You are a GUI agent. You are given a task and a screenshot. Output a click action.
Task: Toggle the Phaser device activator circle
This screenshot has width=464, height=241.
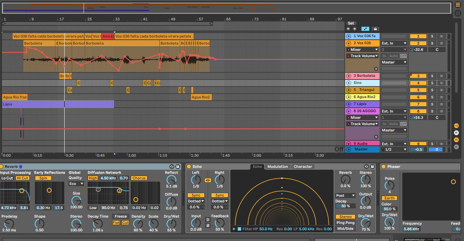pos(383,167)
